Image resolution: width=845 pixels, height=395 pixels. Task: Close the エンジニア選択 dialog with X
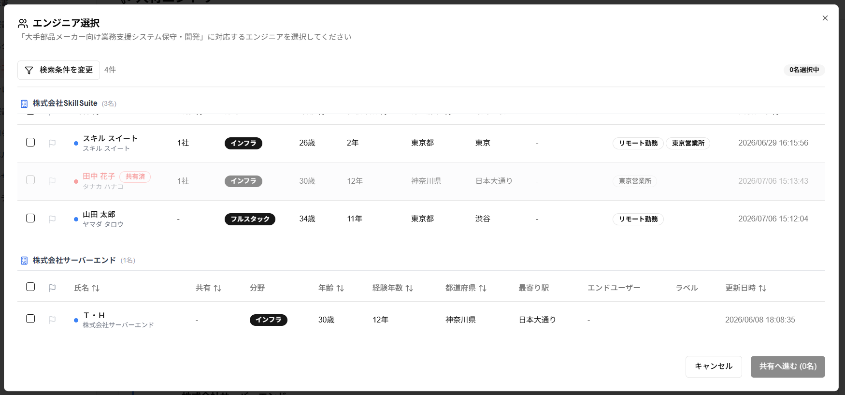pyautogui.click(x=825, y=18)
